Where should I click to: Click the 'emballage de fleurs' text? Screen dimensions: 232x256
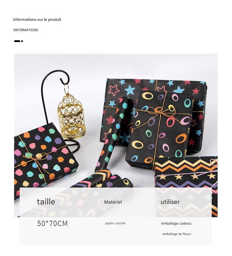pyautogui.click(x=176, y=234)
